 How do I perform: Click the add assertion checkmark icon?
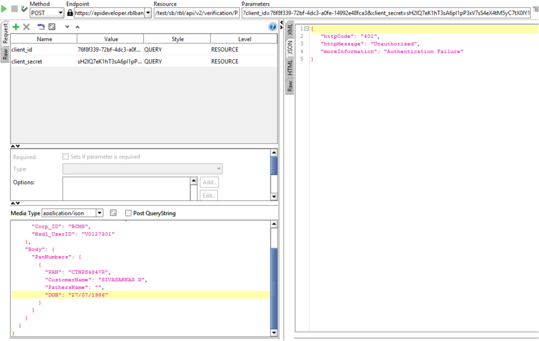point(24,9)
